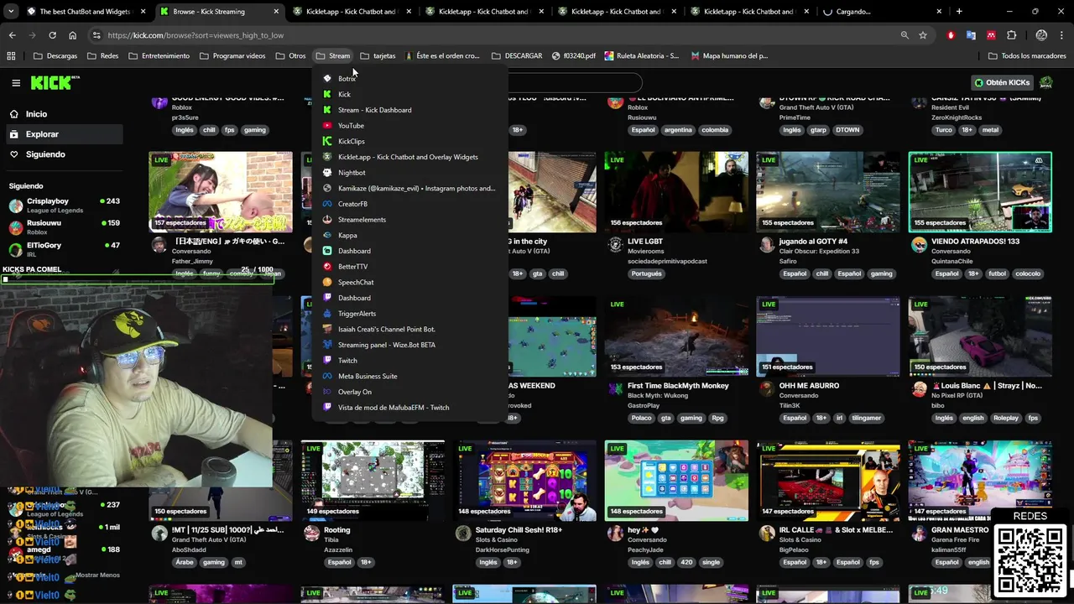Open jugando al GOTY #4 stream thumbnail
This screenshot has width=1074, height=604.
point(828,192)
